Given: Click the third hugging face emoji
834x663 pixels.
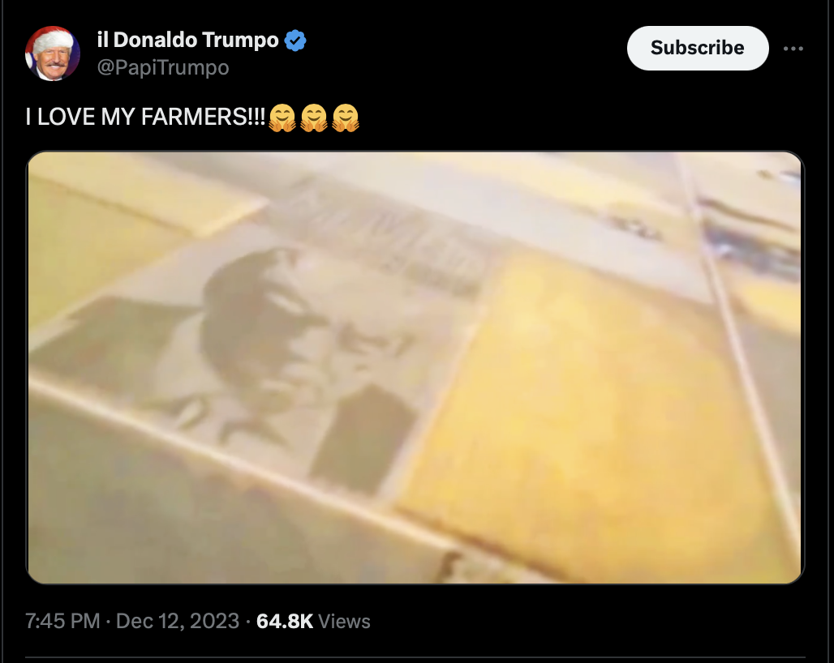Looking at the screenshot, I should click(x=346, y=118).
